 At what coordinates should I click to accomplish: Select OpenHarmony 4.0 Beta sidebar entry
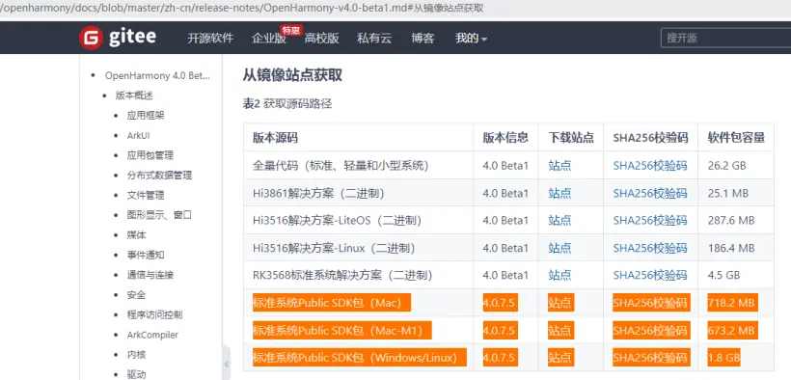[157, 75]
